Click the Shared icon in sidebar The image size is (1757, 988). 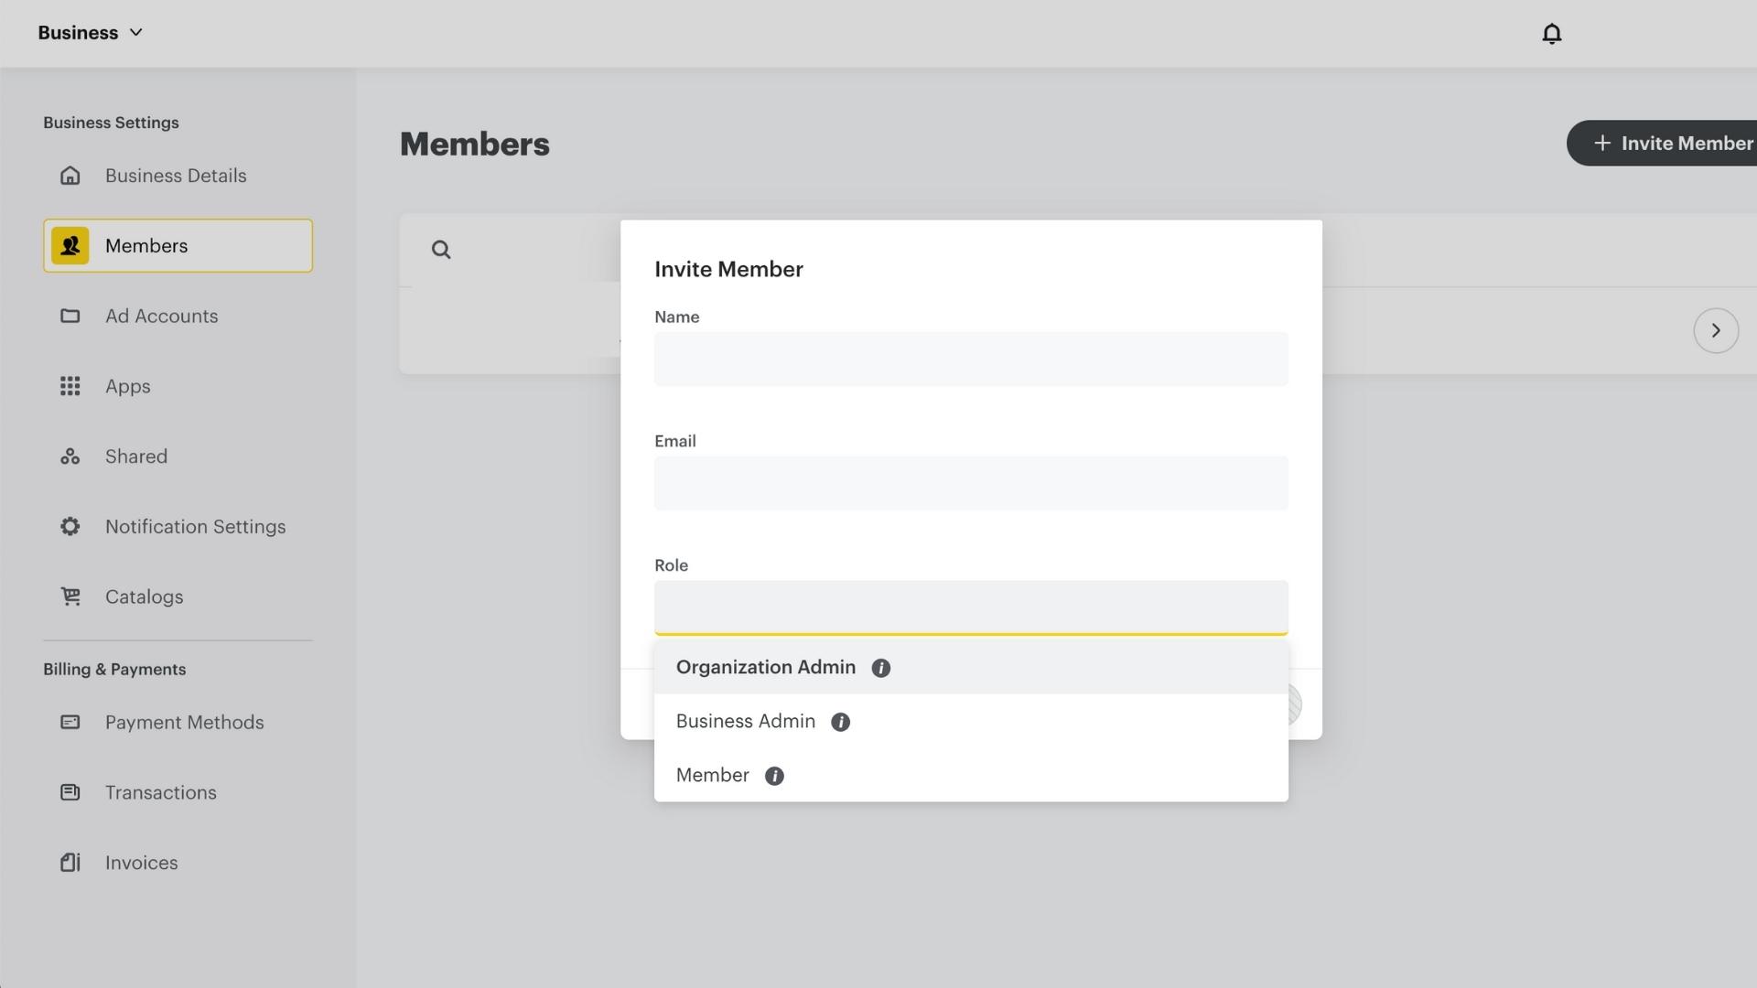click(x=70, y=456)
